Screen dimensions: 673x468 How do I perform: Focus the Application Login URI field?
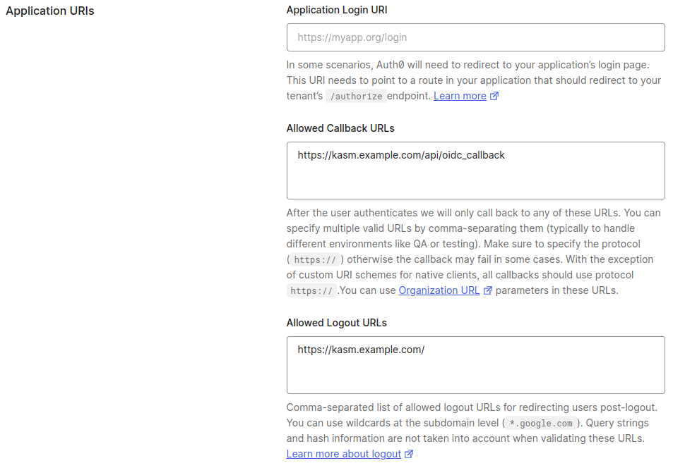pyautogui.click(x=475, y=37)
